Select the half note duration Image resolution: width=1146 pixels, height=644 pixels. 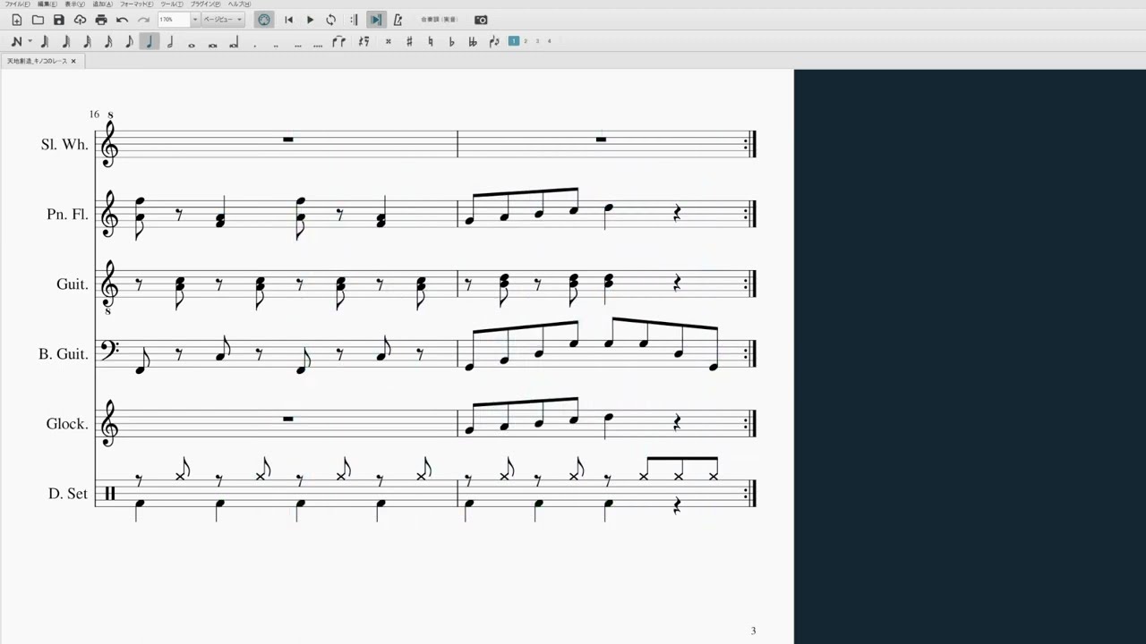[170, 41]
